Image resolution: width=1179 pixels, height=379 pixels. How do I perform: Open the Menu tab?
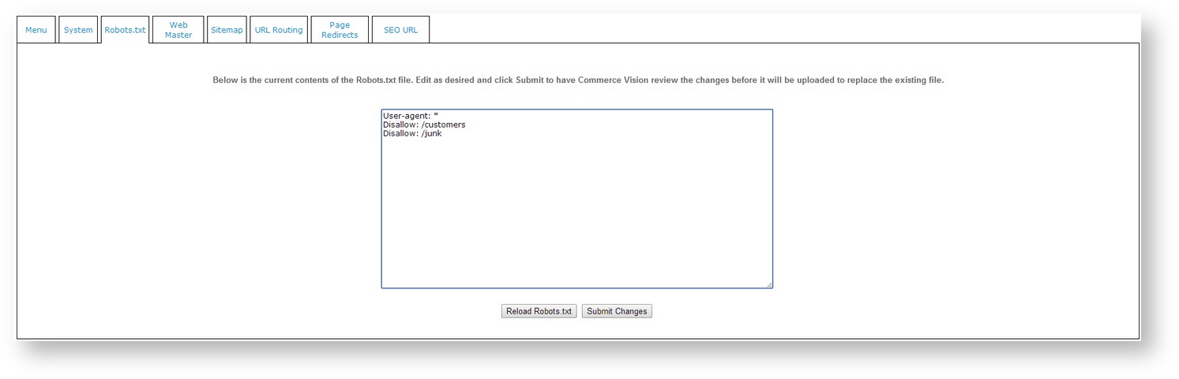point(36,30)
